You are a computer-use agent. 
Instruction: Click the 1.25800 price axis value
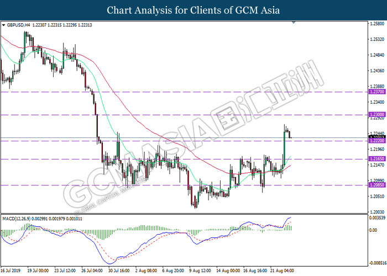coord(378,24)
